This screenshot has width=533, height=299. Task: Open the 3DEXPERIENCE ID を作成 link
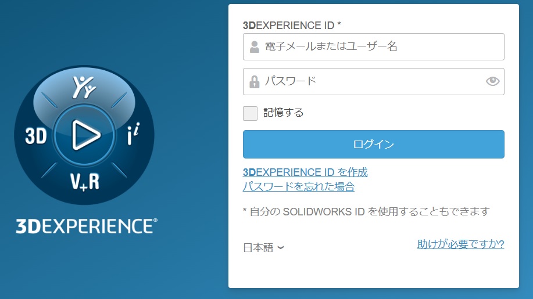click(305, 172)
